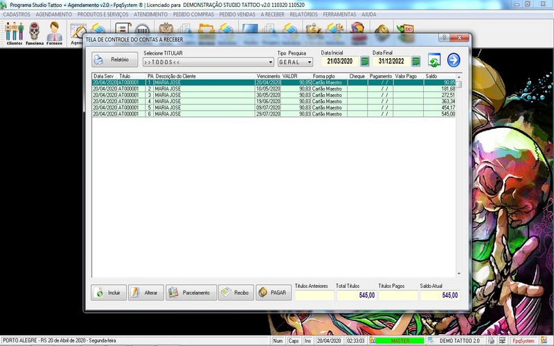The height and width of the screenshot is (346, 554).
Task: Open the FERRAMENTAS menu
Action: tap(339, 15)
